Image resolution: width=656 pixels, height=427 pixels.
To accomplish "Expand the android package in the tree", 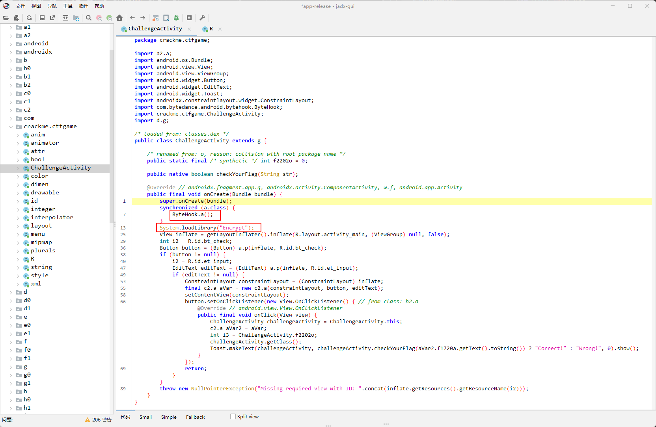I will click(11, 44).
